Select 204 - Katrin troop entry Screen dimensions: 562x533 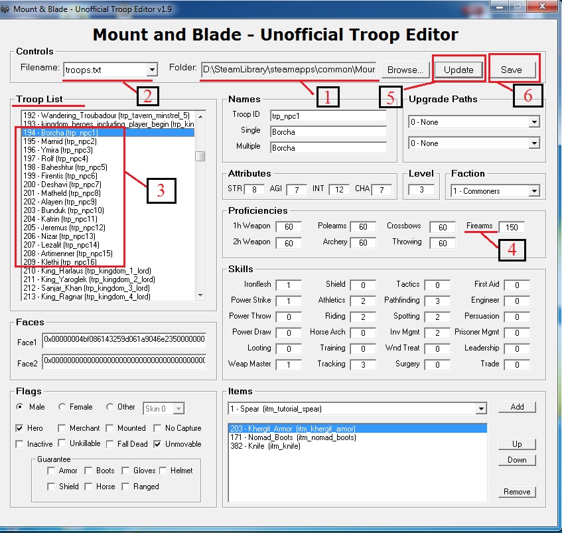pyautogui.click(x=108, y=218)
